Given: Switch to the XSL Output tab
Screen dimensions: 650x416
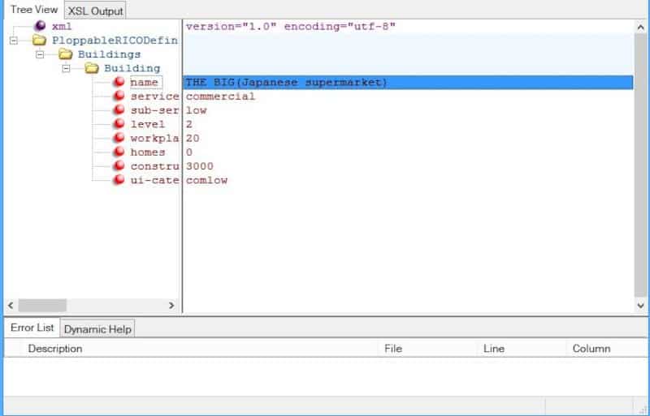Looking at the screenshot, I should click(95, 11).
